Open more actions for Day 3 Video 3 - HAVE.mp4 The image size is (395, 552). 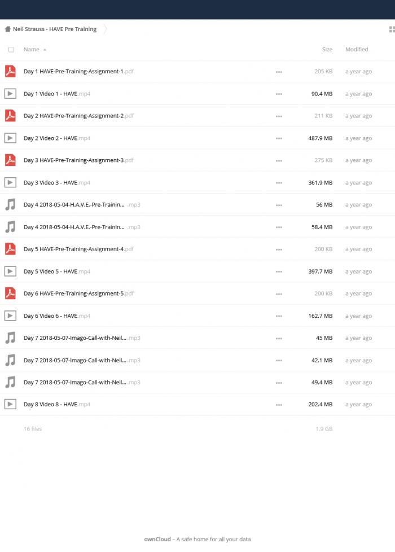(x=279, y=183)
